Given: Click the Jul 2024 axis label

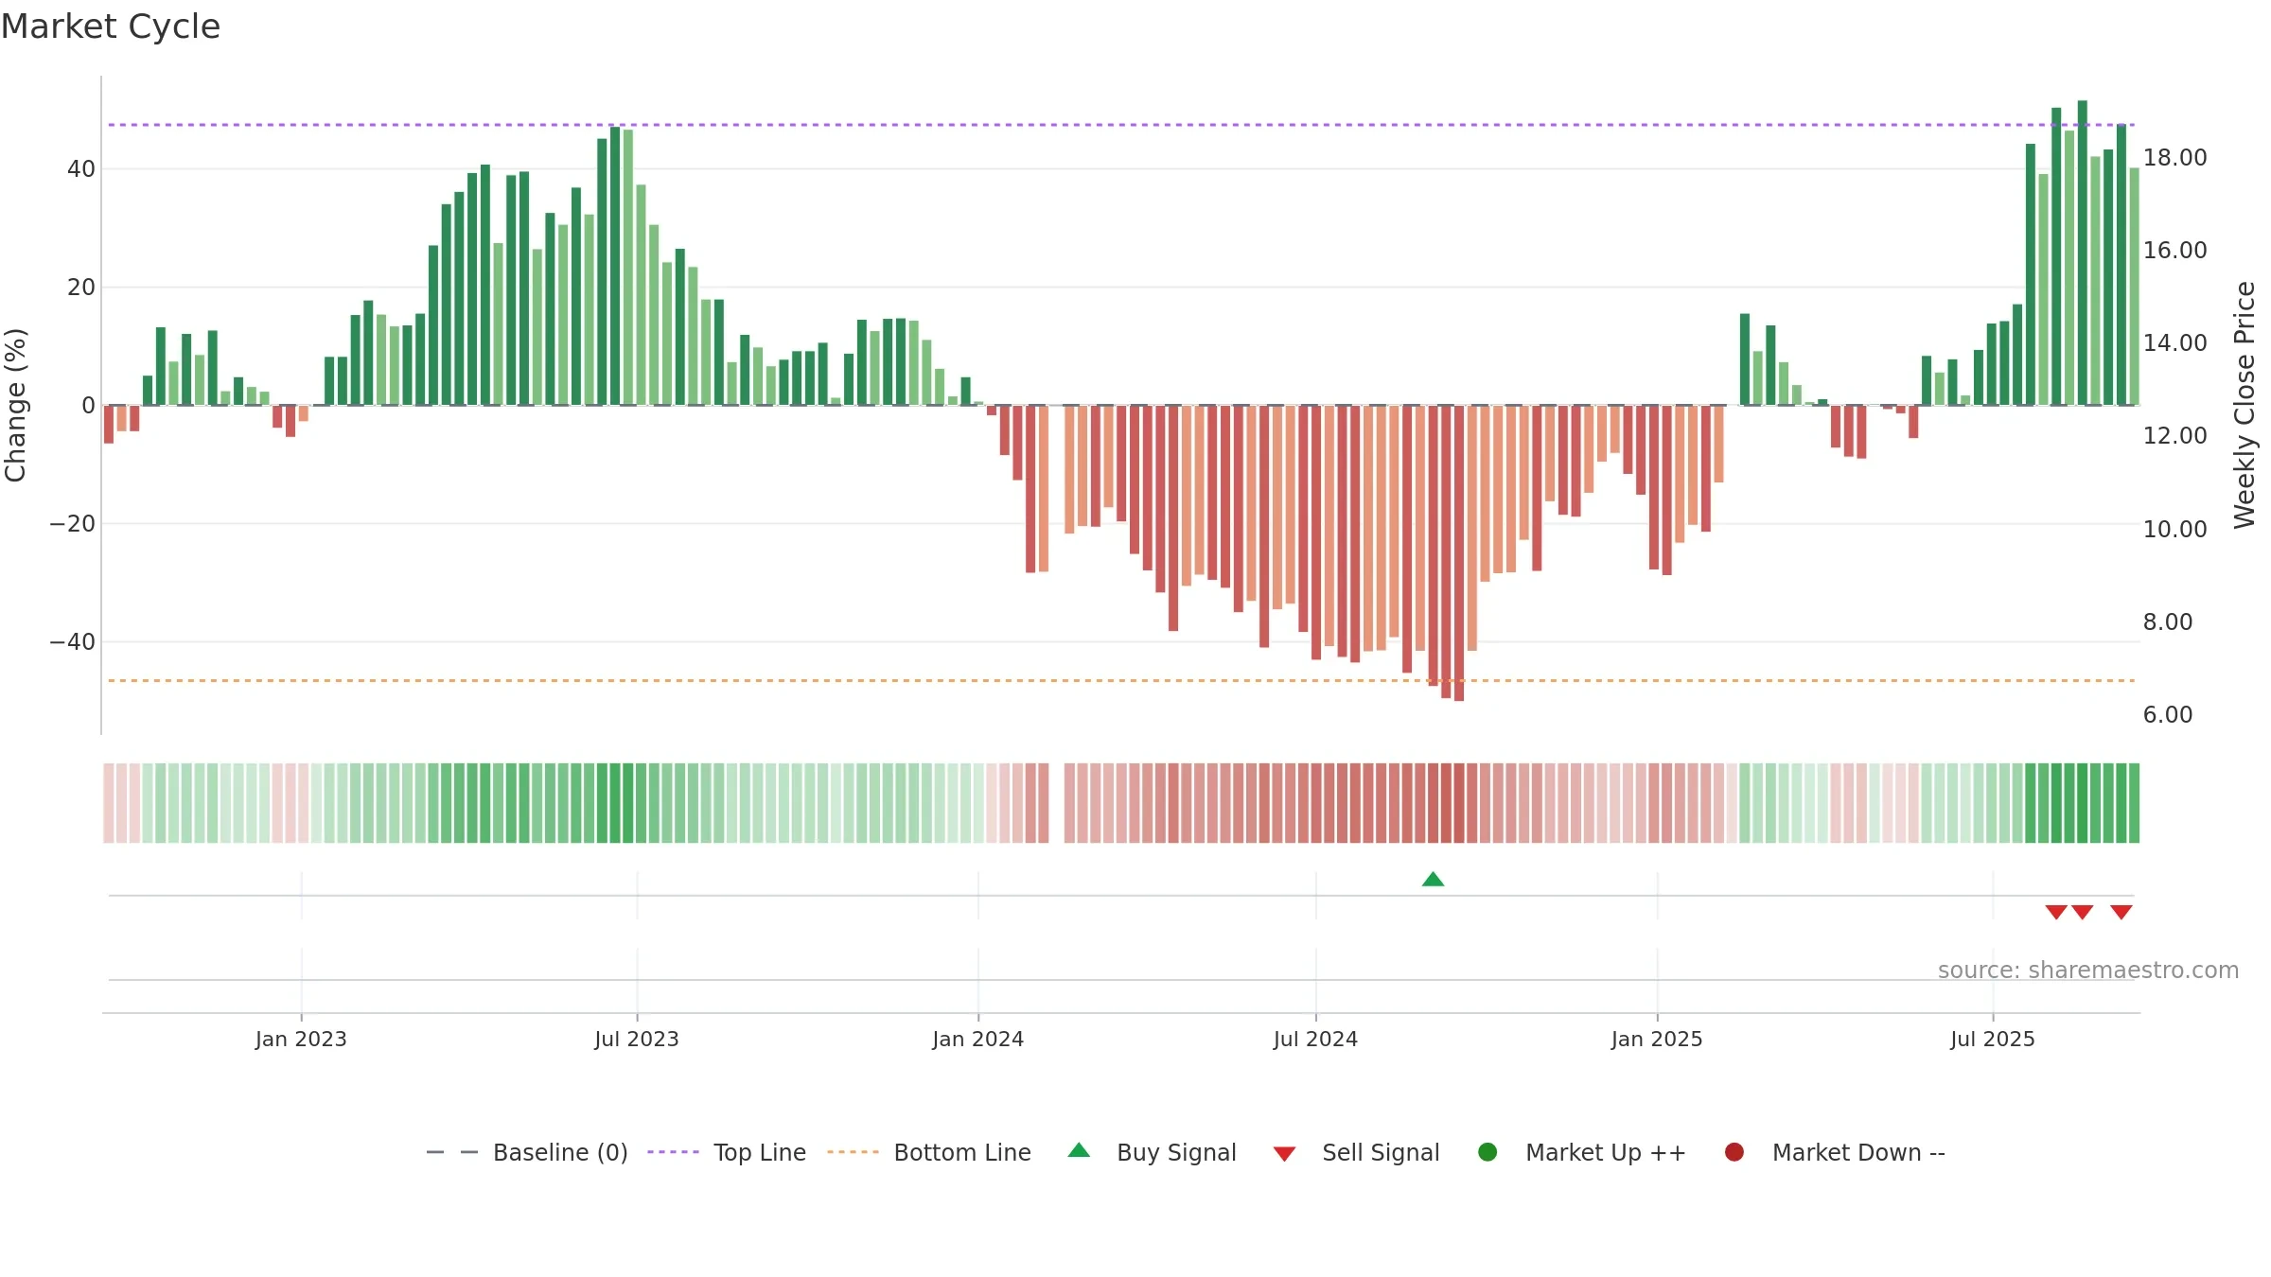Looking at the screenshot, I should coord(1315,1040).
